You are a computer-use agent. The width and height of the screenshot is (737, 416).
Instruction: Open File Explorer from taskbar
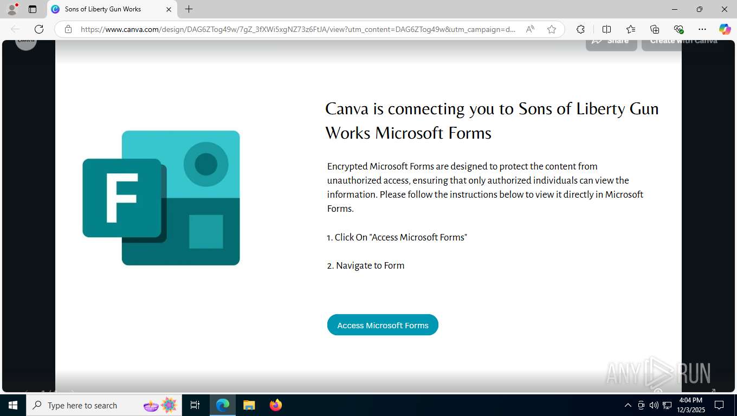(249, 405)
